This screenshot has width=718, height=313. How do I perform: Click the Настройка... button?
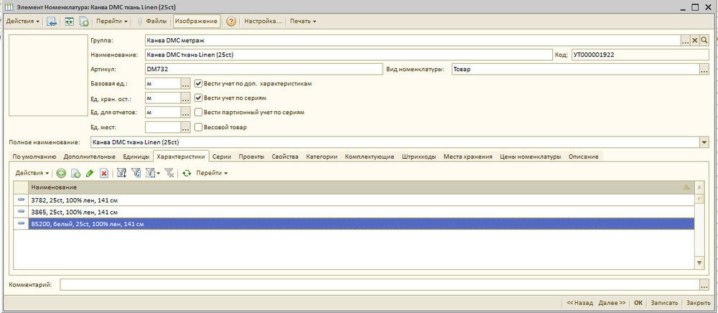tap(262, 21)
